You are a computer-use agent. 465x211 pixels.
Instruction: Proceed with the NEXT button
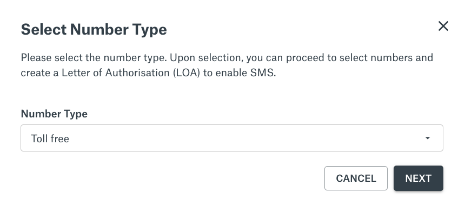click(418, 178)
